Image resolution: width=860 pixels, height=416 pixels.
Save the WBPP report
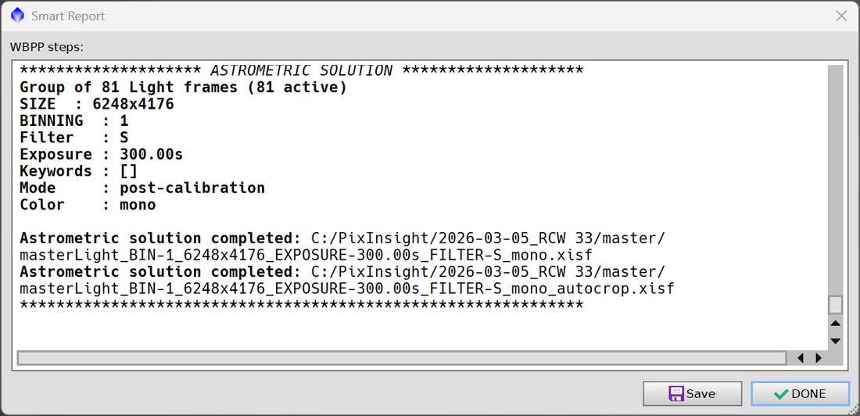click(x=692, y=393)
